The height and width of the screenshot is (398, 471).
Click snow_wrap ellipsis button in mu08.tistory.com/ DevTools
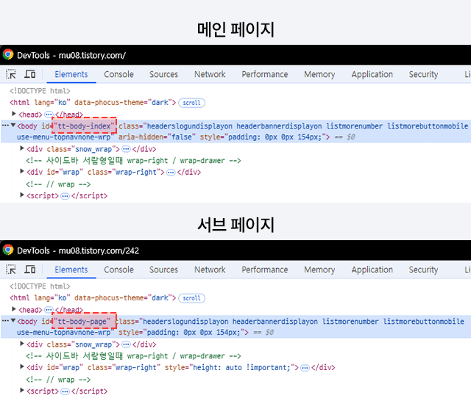pos(126,149)
